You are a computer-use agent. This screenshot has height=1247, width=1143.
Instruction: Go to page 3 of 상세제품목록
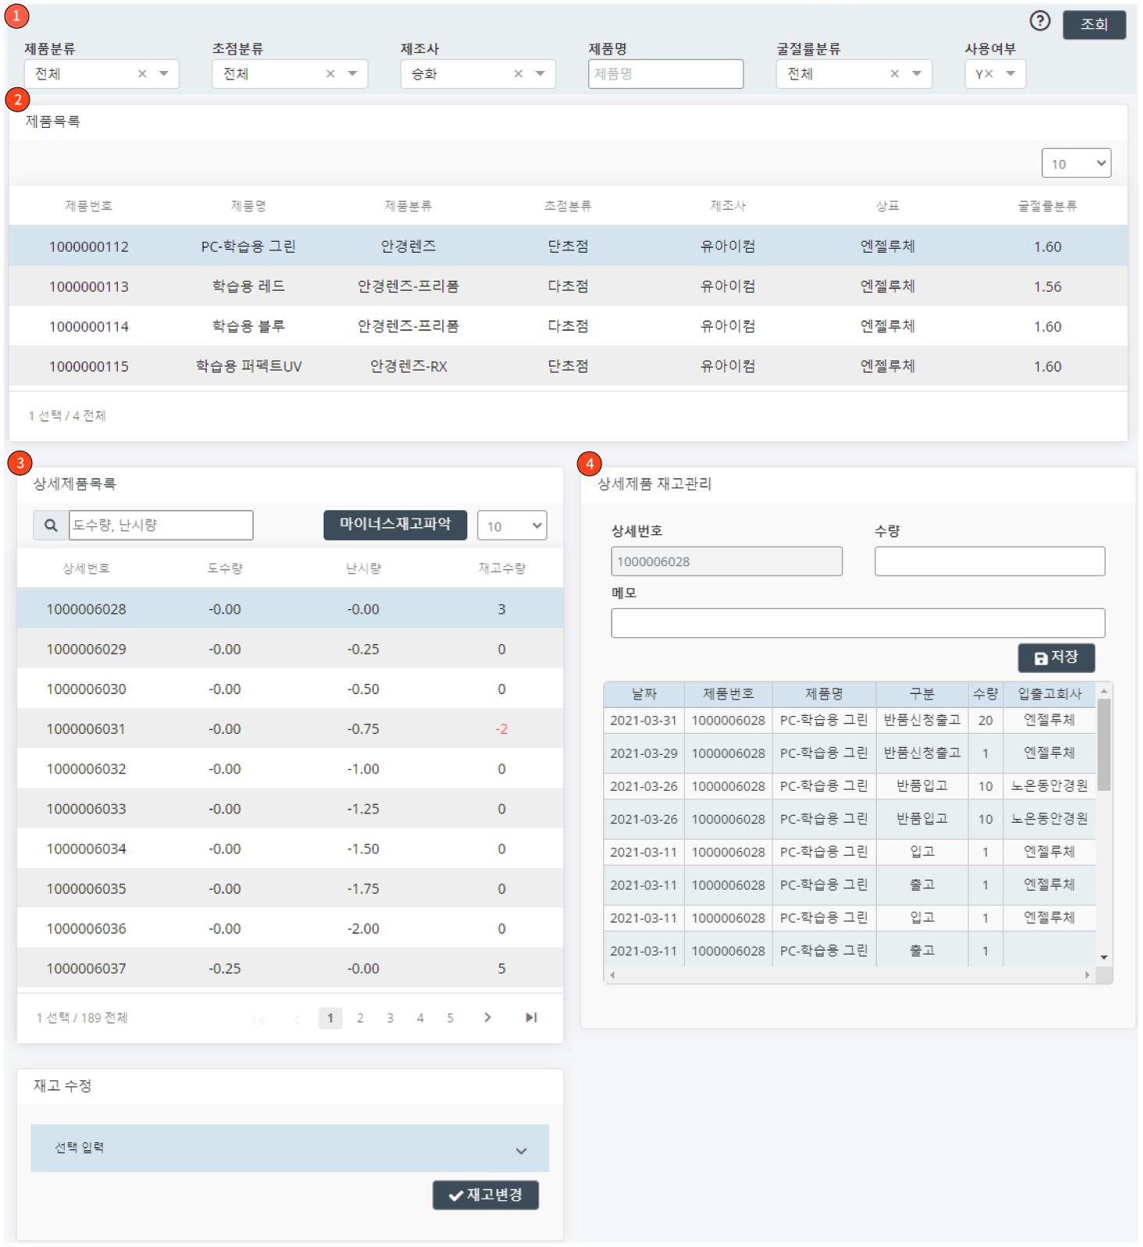coord(390,1019)
